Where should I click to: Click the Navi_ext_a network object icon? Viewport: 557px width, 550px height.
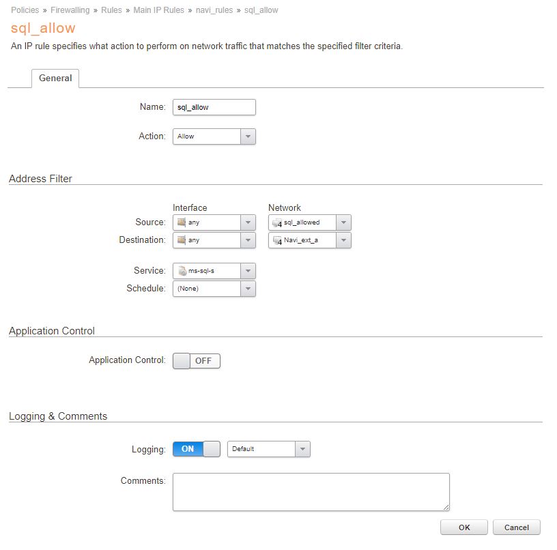point(277,241)
